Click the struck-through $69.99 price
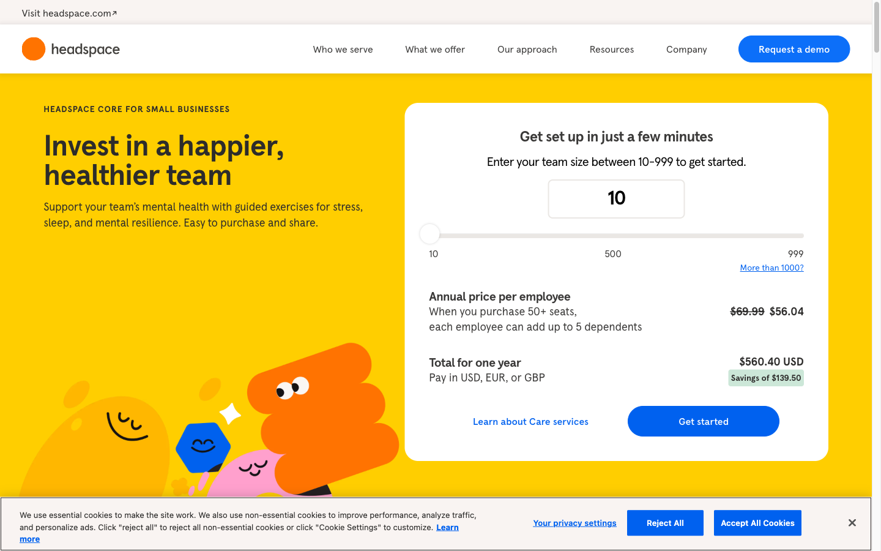Image resolution: width=881 pixels, height=551 pixels. [747, 312]
